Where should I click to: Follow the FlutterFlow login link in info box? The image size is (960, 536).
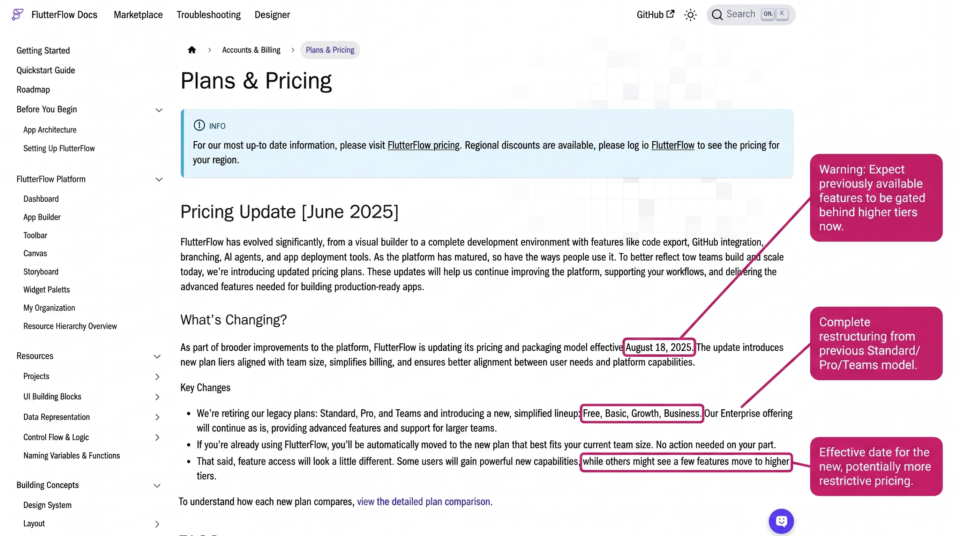point(673,145)
